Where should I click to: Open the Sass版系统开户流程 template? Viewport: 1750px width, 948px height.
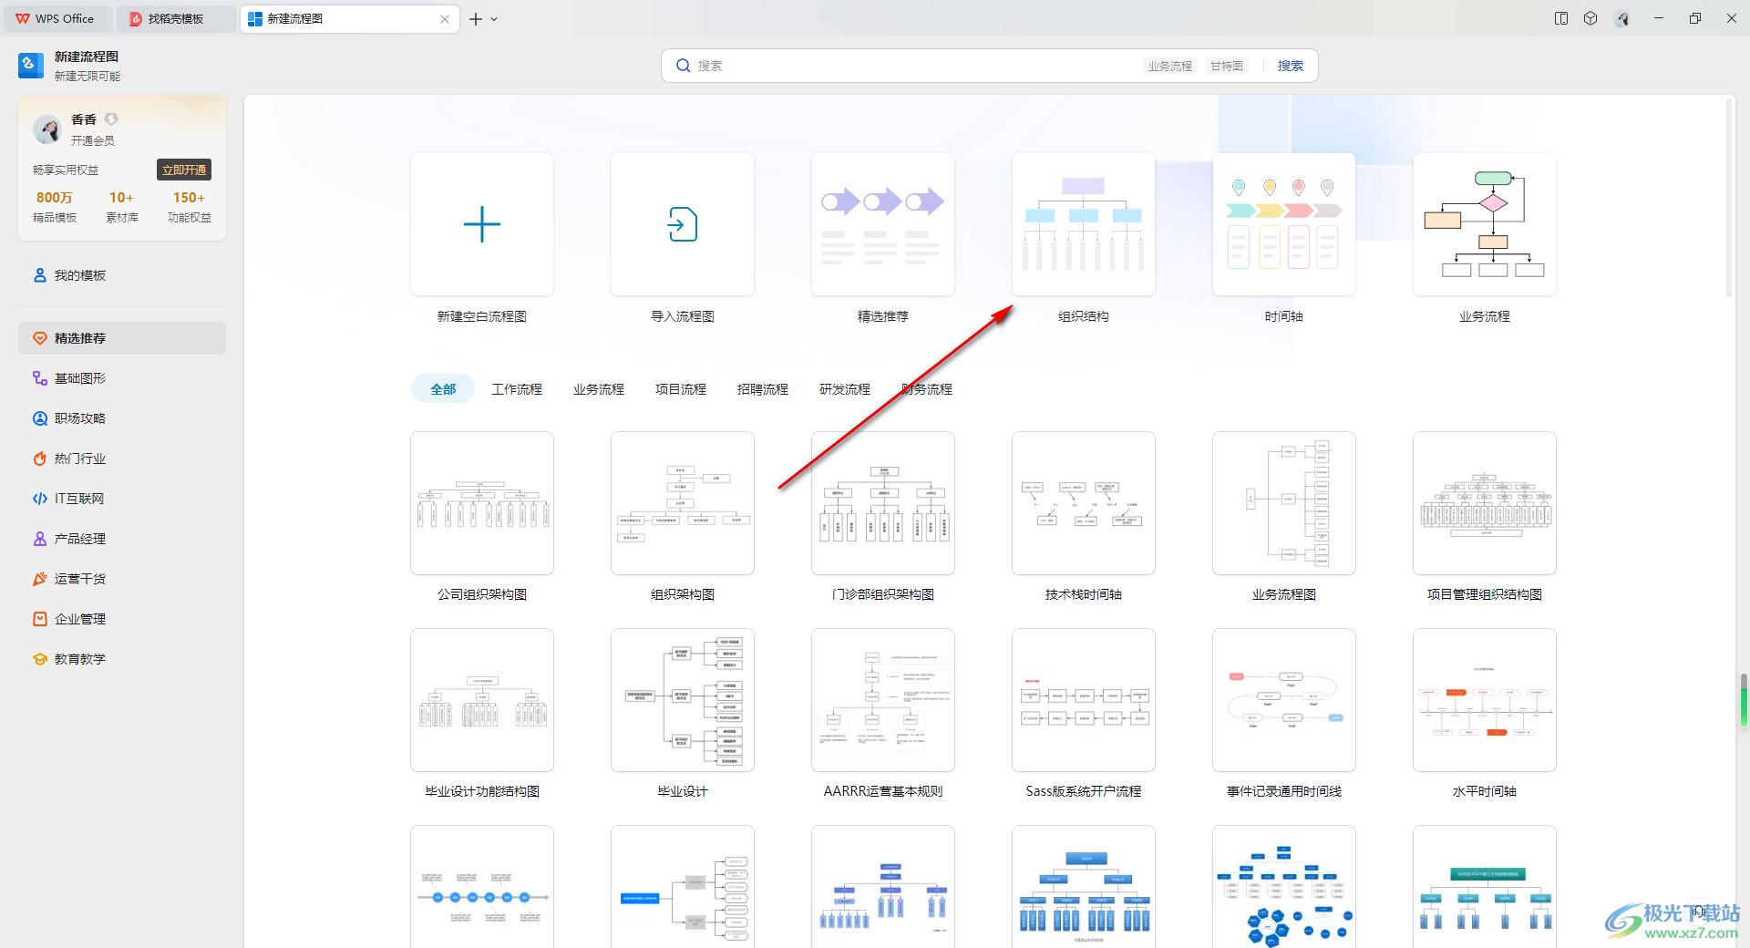[x=1084, y=700]
